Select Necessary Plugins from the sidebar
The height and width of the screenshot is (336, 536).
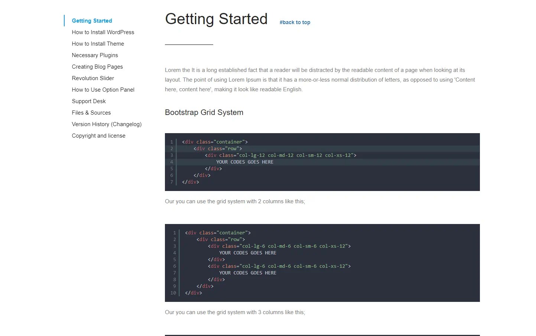pyautogui.click(x=95, y=55)
